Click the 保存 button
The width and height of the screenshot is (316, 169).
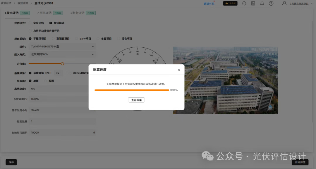[11, 162]
